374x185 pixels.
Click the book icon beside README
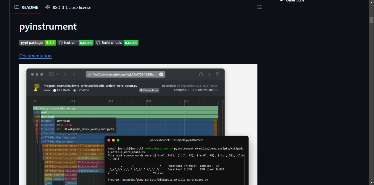[17, 7]
